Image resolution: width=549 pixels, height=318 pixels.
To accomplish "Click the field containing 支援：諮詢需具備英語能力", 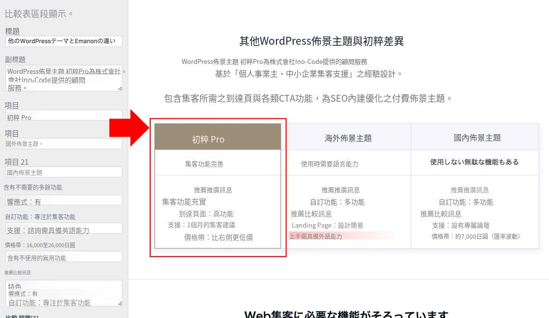I will tap(64, 229).
